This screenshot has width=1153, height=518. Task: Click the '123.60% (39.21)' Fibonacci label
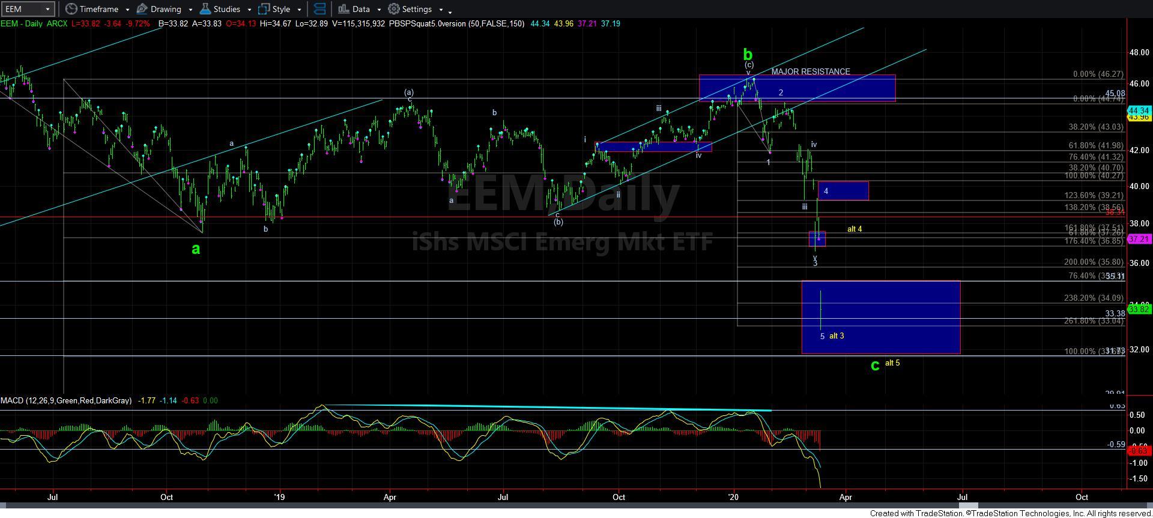click(1094, 195)
